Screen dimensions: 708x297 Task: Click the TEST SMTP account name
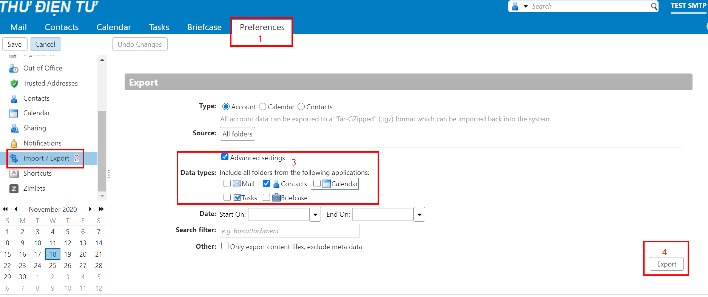[x=688, y=6]
